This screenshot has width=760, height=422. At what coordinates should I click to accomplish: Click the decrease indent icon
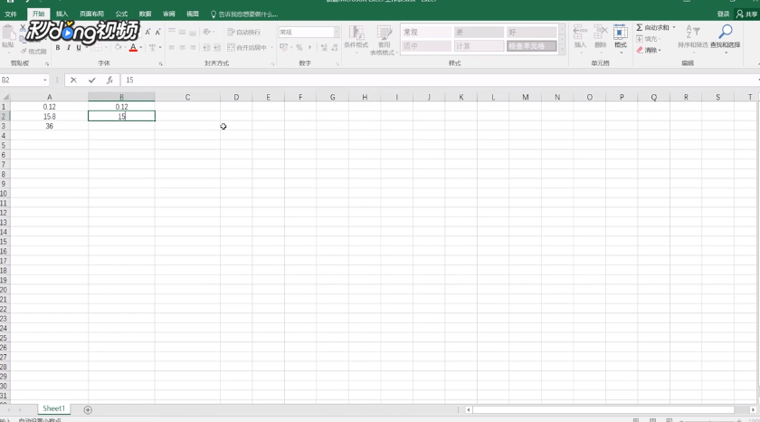coord(206,47)
